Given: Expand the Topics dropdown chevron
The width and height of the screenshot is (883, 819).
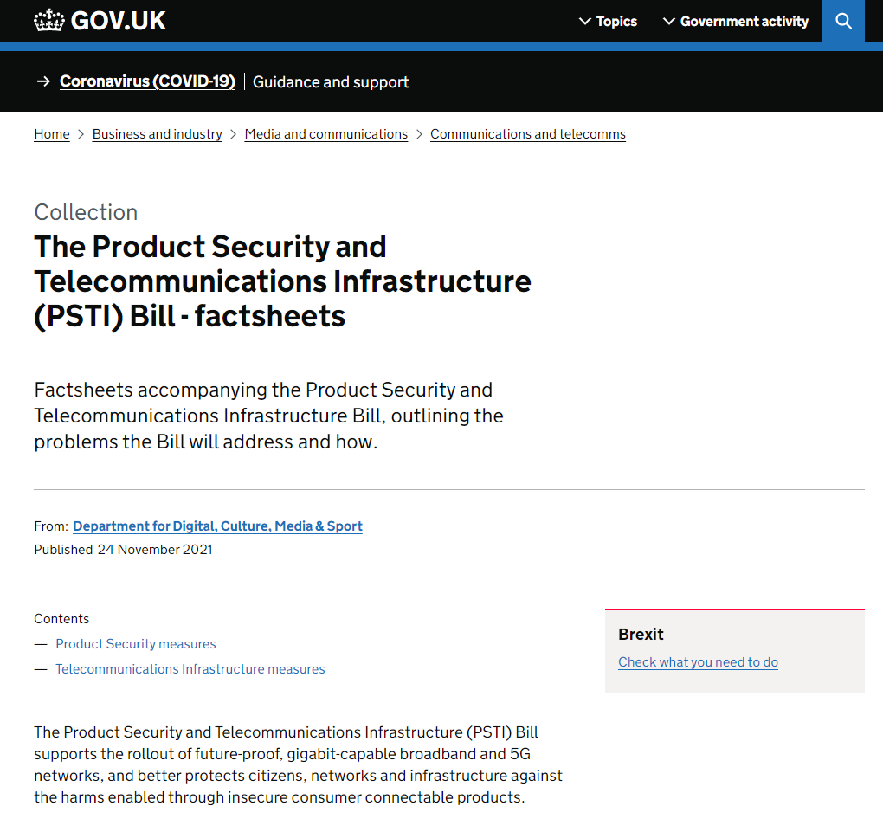Looking at the screenshot, I should pyautogui.click(x=586, y=21).
